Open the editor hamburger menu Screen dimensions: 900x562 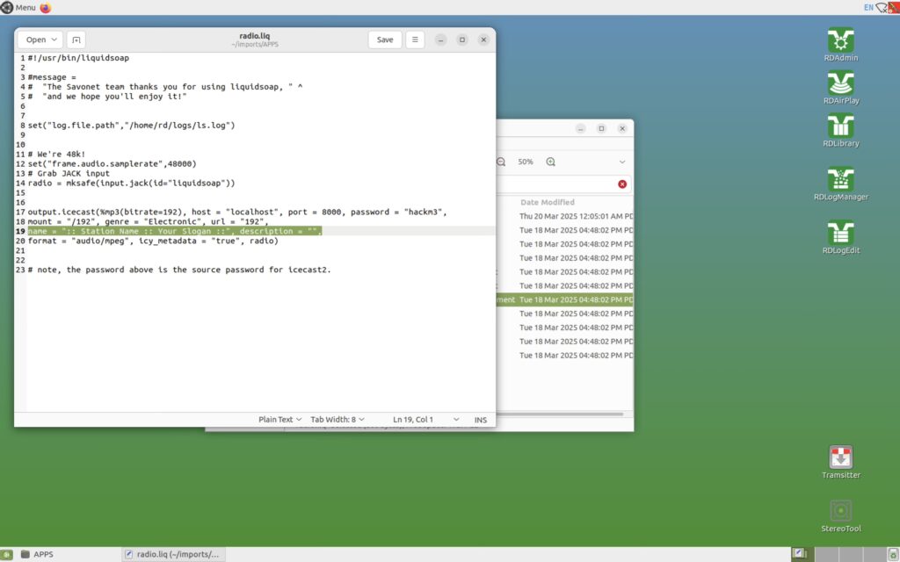(x=415, y=40)
